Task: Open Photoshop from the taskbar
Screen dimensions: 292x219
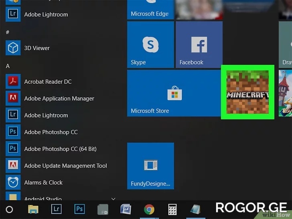Action: [79, 209]
